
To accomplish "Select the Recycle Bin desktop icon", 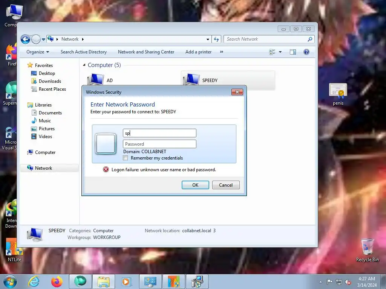I will coord(367,250).
